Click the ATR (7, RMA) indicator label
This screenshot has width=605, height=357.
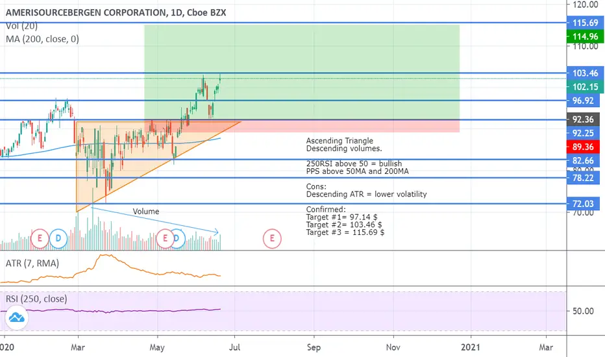tap(32, 264)
